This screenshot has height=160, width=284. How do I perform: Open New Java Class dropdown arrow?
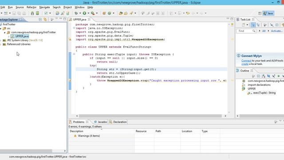click(114, 13)
